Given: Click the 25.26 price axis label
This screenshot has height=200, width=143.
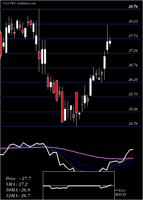Looking at the screenshot, I should tap(133, 109).
